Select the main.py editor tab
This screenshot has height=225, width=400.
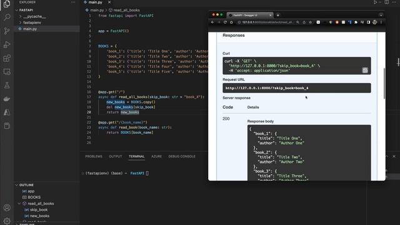(x=95, y=2)
